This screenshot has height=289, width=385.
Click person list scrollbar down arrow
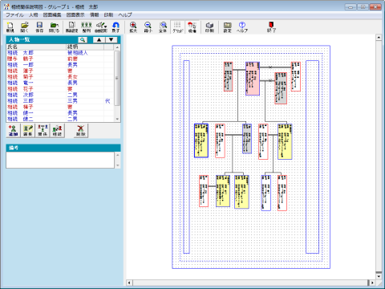point(117,119)
